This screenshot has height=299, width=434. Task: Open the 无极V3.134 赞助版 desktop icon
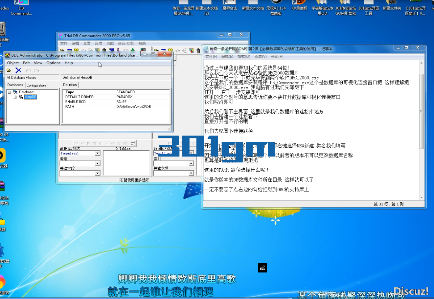click(x=276, y=8)
